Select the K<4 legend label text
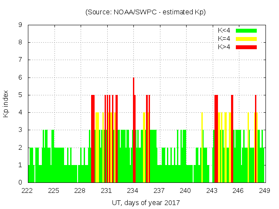Image resolution: width=279 pixels, height=209 pixels. (x=224, y=30)
